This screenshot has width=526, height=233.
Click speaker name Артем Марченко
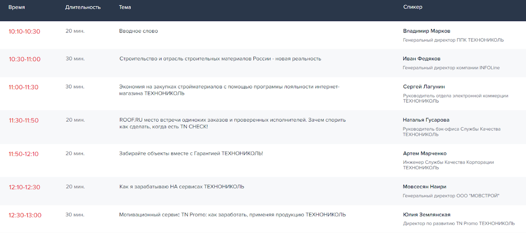pos(425,154)
